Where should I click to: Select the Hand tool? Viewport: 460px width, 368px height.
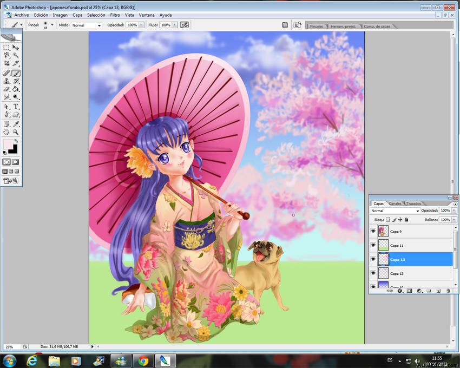coord(6,132)
